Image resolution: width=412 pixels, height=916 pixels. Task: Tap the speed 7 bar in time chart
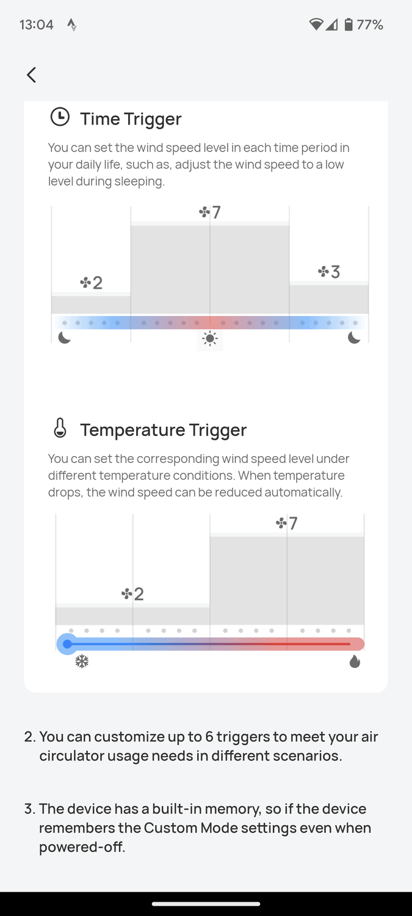pos(210,269)
